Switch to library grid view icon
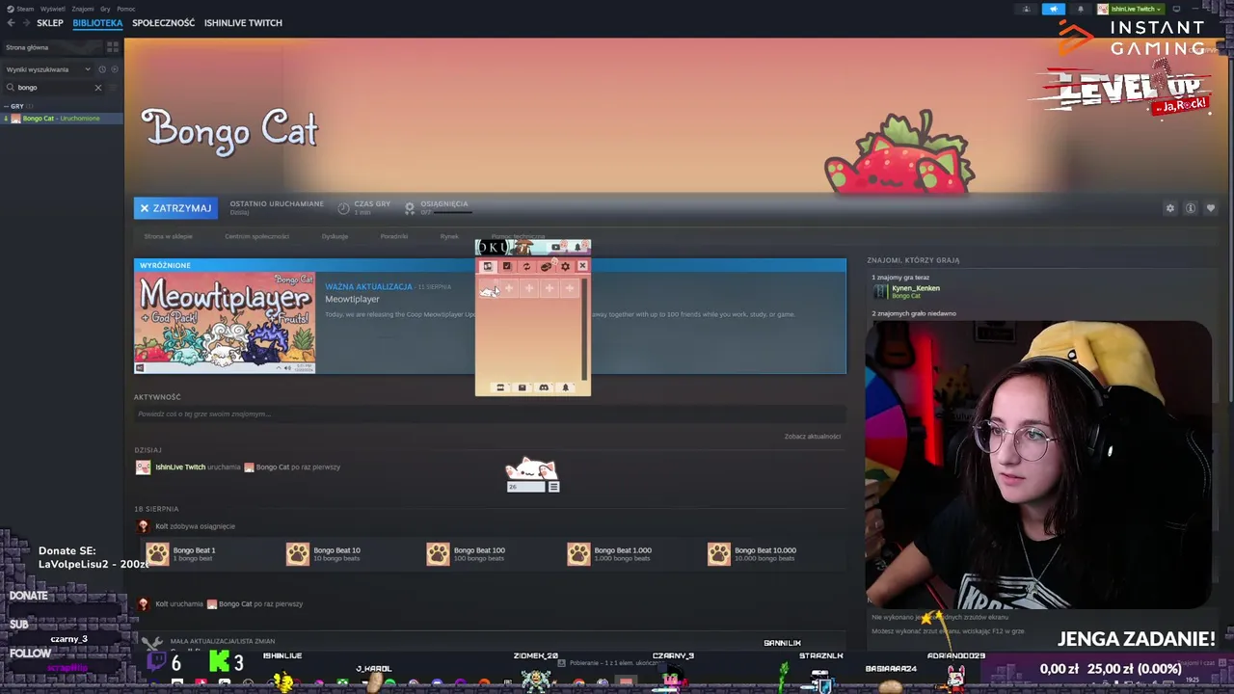This screenshot has width=1234, height=694. [113, 46]
